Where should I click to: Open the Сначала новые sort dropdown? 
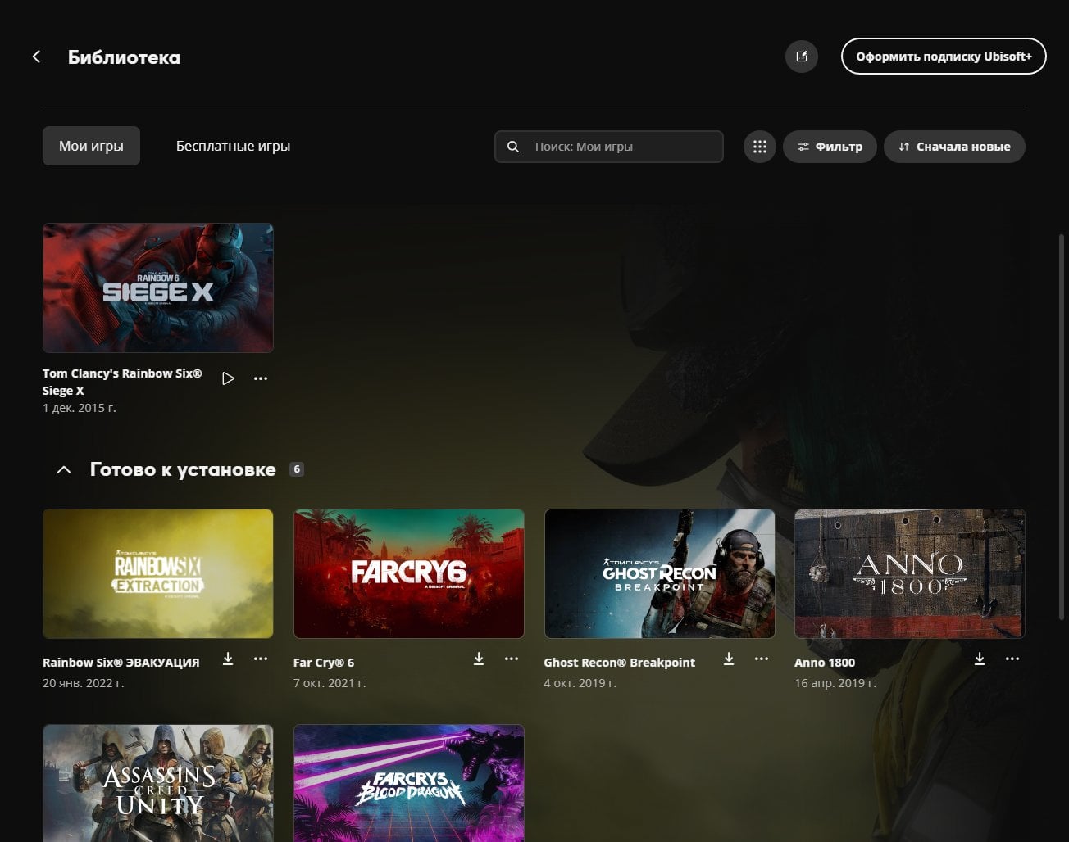954,147
